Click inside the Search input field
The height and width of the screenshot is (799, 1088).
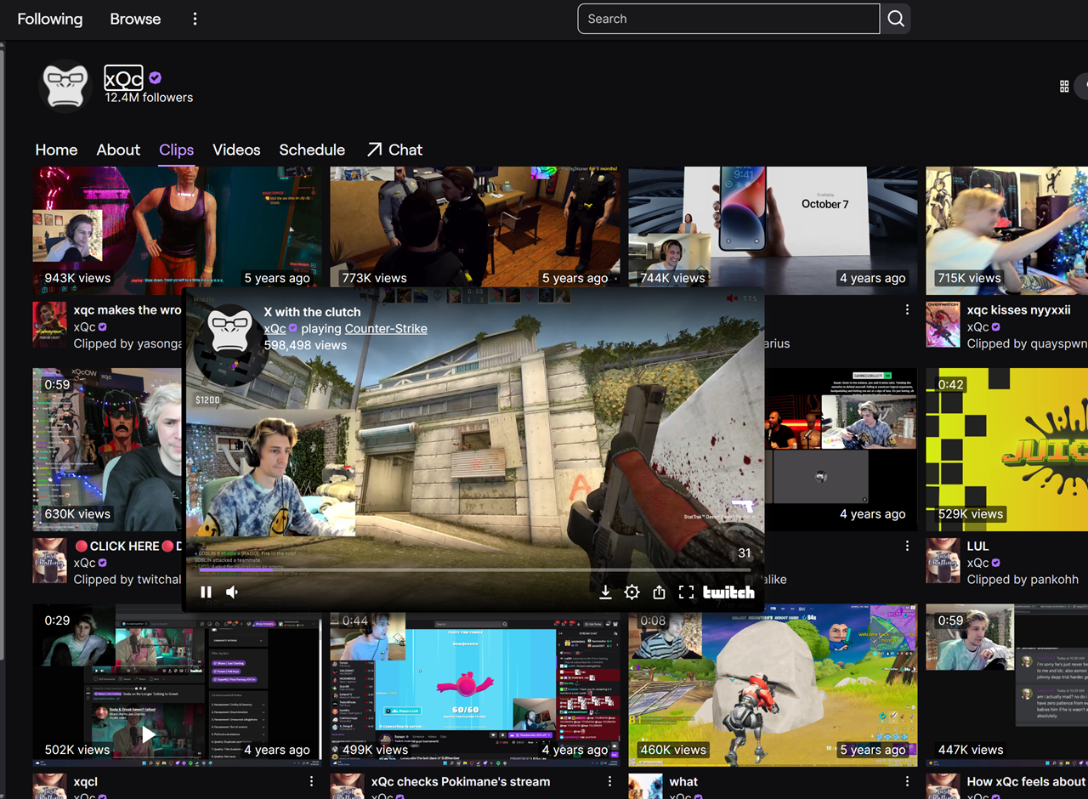728,19
